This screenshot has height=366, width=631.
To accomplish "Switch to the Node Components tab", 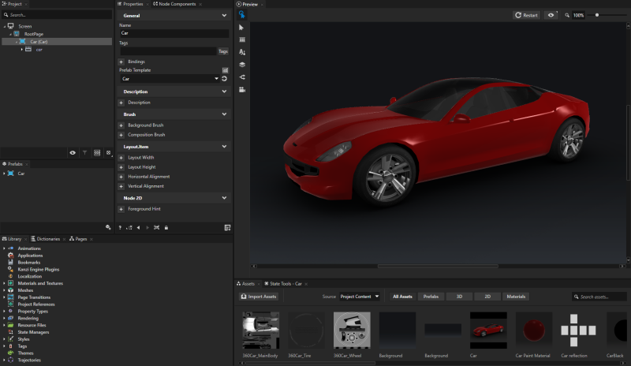I will [176, 4].
